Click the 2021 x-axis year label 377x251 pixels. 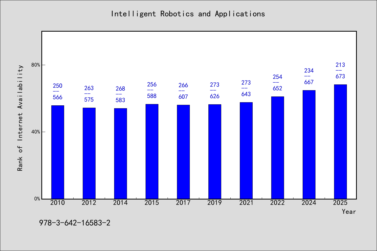[246, 203]
